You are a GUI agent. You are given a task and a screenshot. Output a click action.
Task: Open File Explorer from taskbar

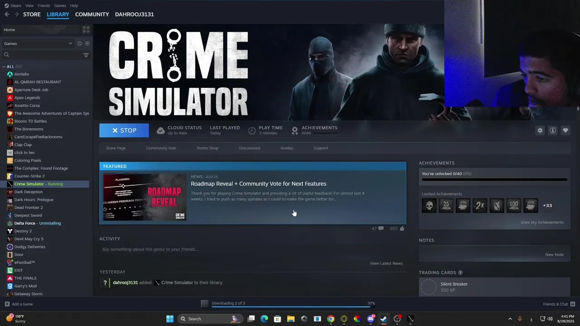pyautogui.click(x=290, y=319)
